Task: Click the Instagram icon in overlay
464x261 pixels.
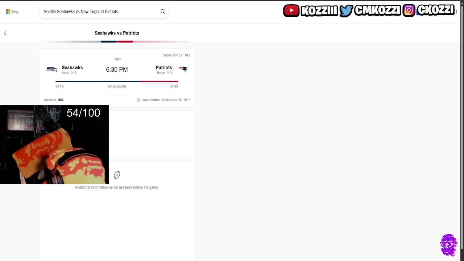Action: 409,11
